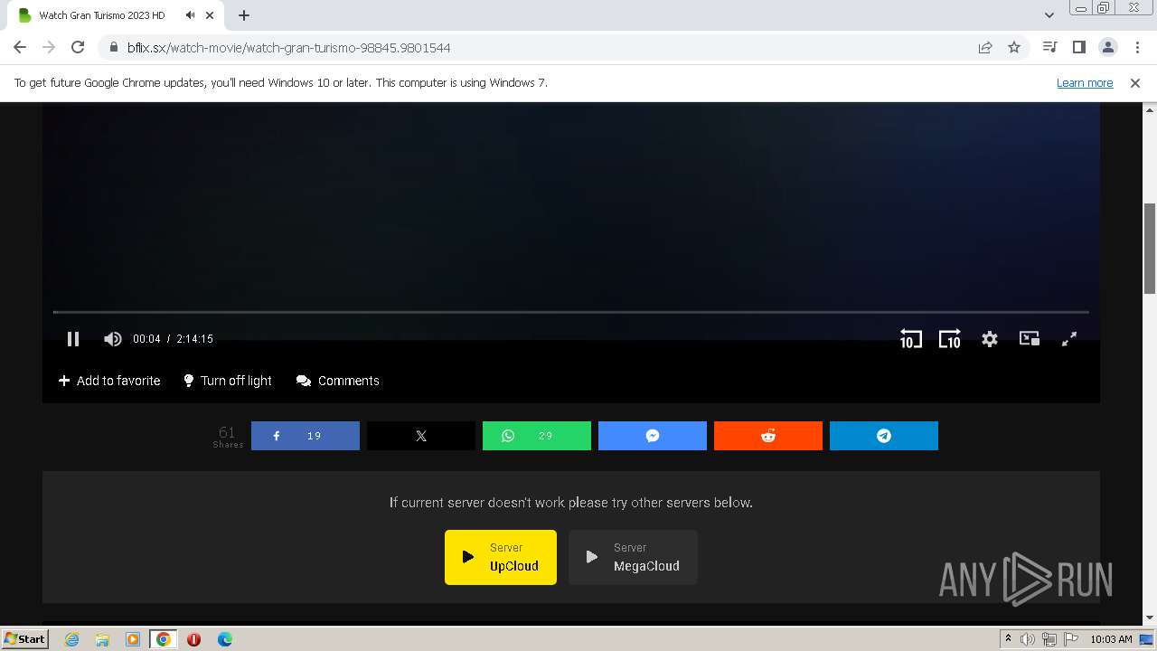Screen dimensions: 1157x651
Task: Expand the tab search dropdown
Action: [1049, 15]
